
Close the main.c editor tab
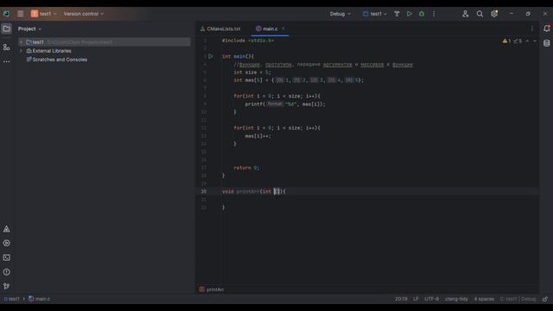click(x=283, y=29)
